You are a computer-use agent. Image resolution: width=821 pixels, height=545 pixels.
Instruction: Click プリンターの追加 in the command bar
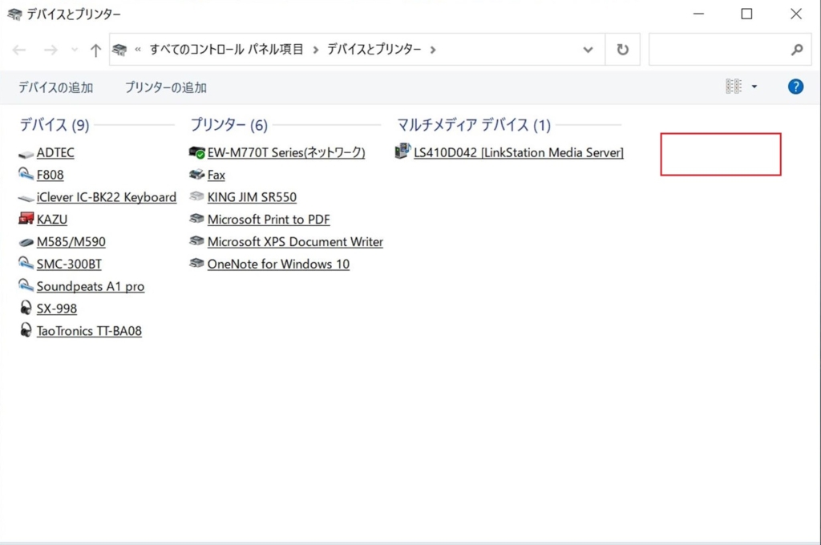(x=166, y=87)
